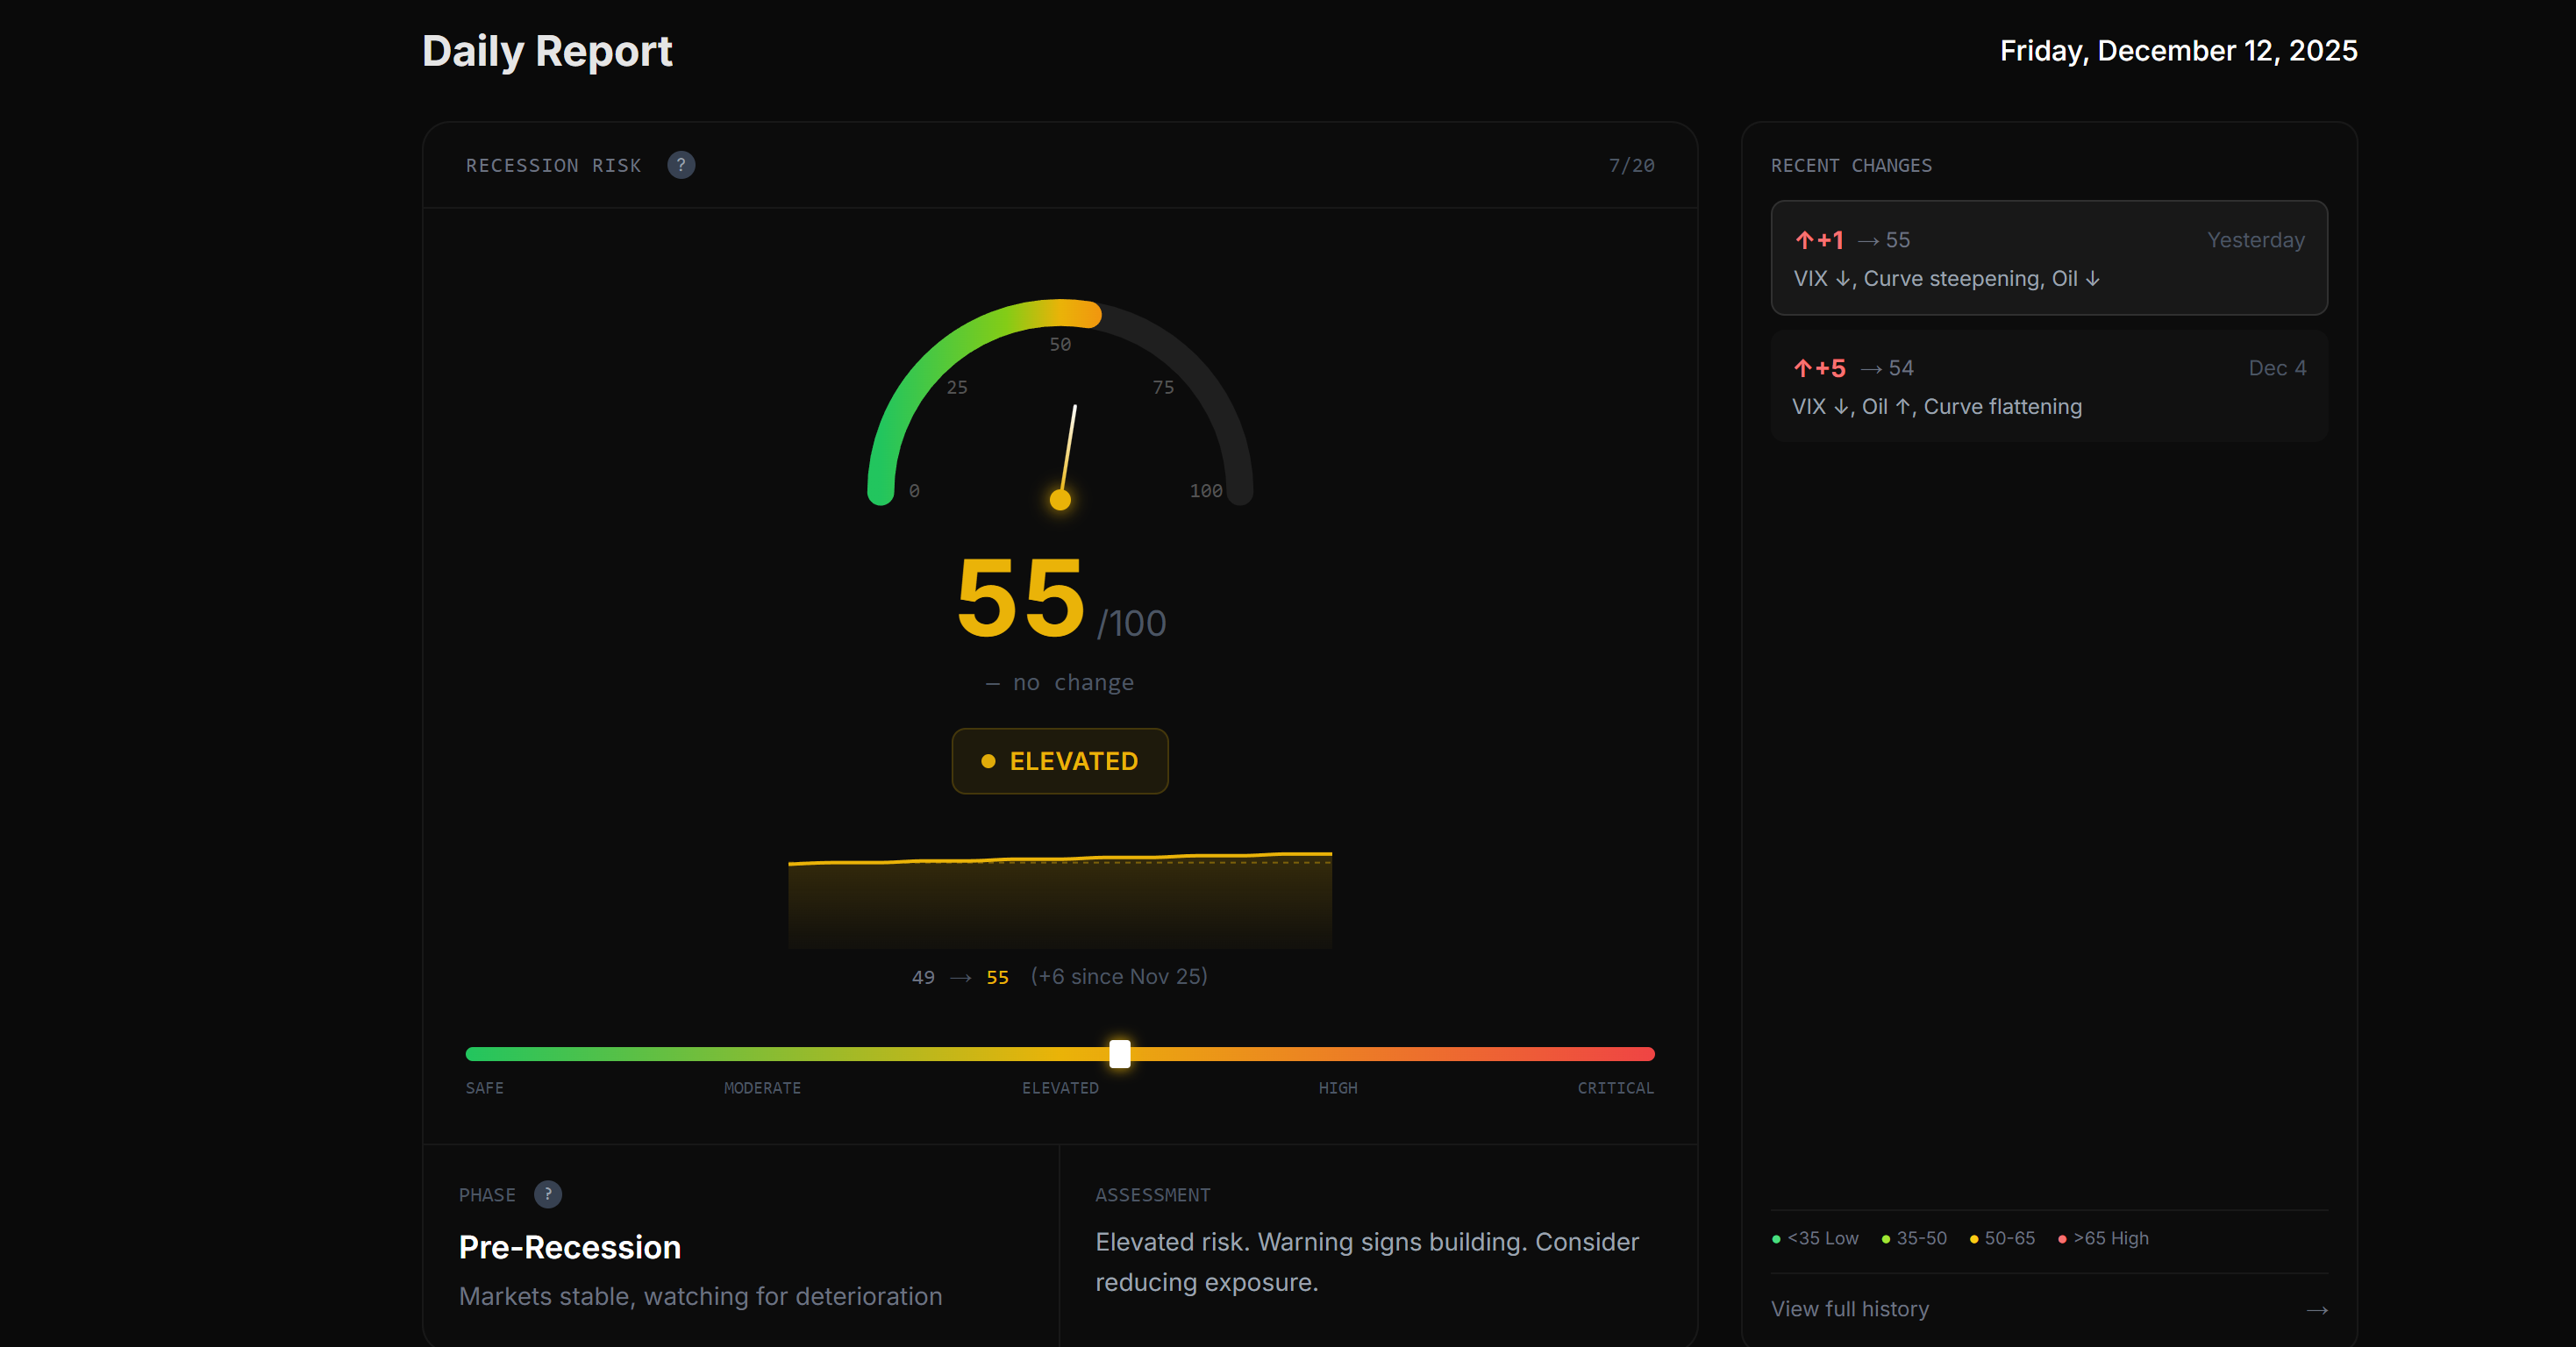Click the SAFE label on risk scale
This screenshot has height=1347, width=2576.
(484, 1088)
